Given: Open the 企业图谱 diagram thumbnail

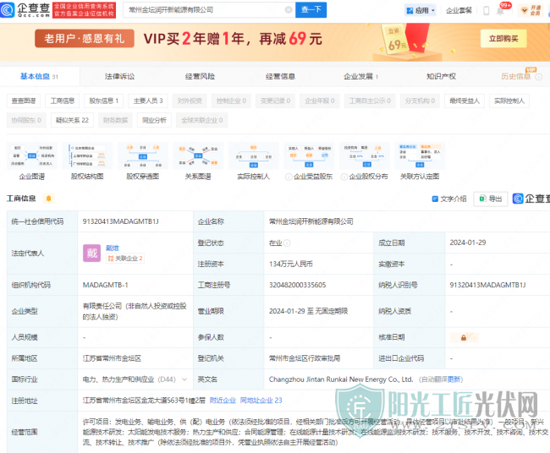Looking at the screenshot, I should pyautogui.click(x=31, y=158).
